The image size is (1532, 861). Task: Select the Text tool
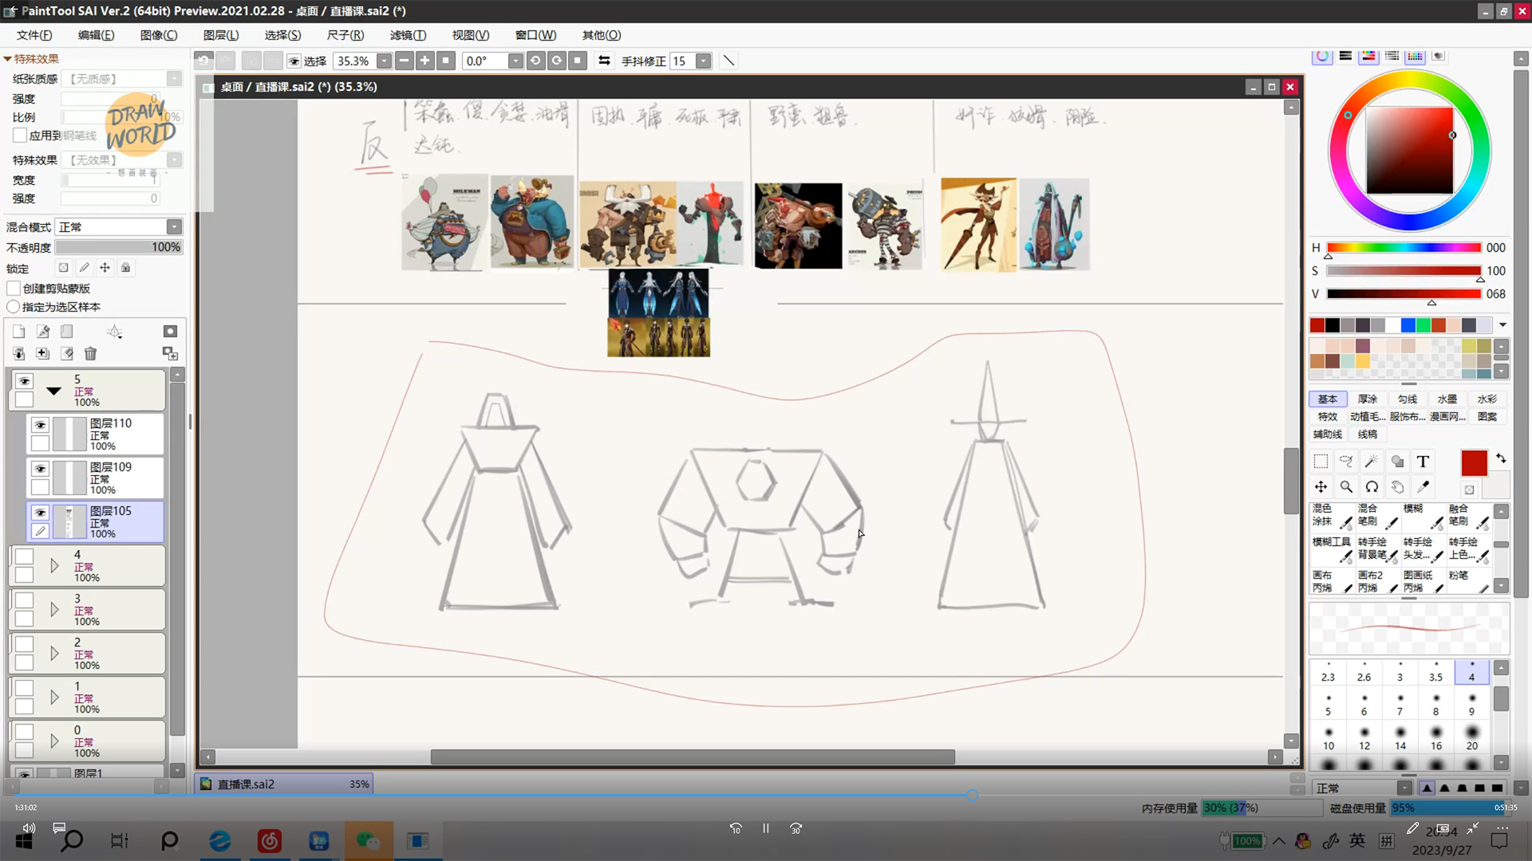click(x=1423, y=462)
